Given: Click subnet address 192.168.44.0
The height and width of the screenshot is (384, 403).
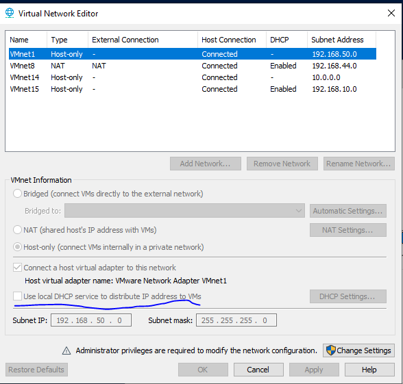Looking at the screenshot, I should 334,66.
